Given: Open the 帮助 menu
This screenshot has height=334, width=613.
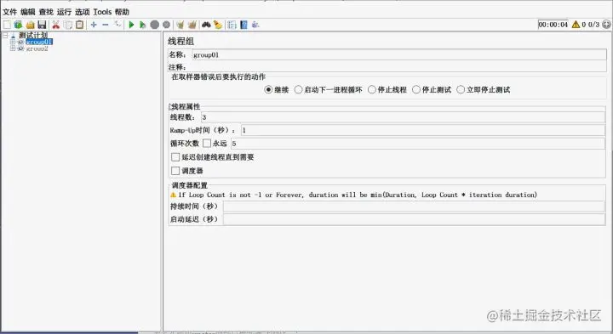Looking at the screenshot, I should coord(122,12).
